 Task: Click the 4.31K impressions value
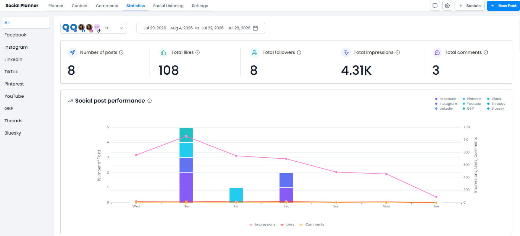[356, 70]
